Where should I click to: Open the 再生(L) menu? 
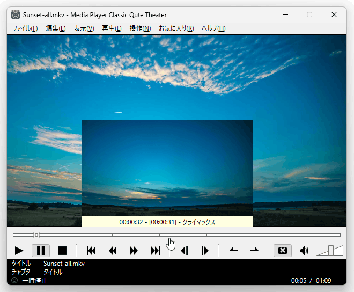(112, 28)
